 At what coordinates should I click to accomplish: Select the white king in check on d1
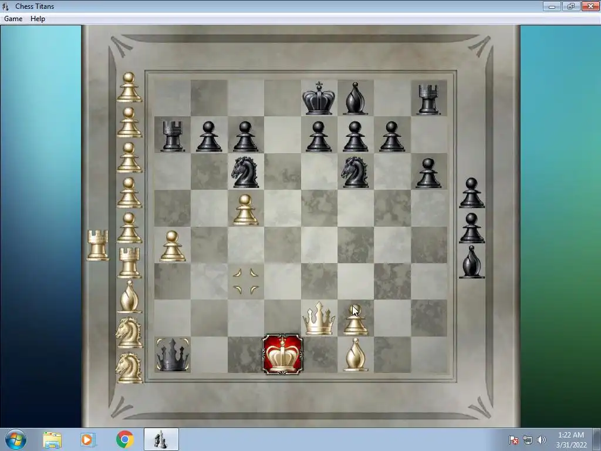point(282,354)
